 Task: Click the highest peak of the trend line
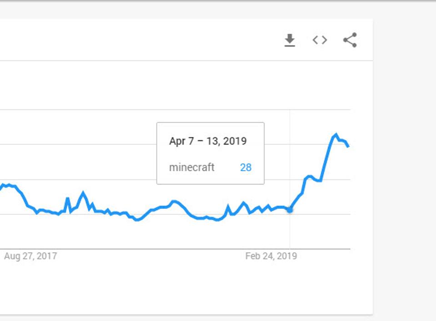tap(336, 135)
